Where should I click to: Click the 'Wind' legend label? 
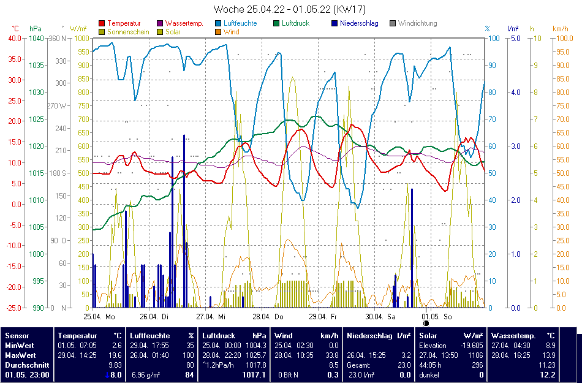tap(231, 32)
